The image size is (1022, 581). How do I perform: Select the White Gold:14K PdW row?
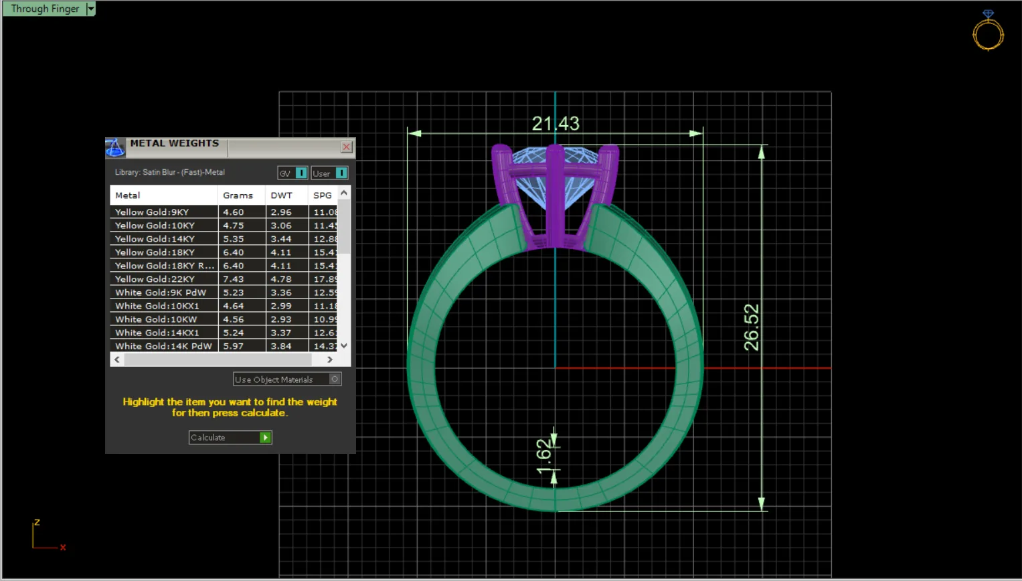coord(224,346)
